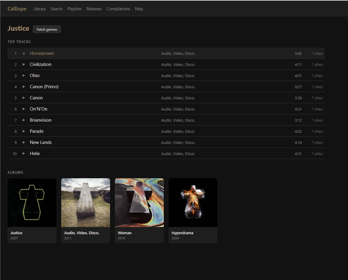Open the Compilations section

click(118, 9)
